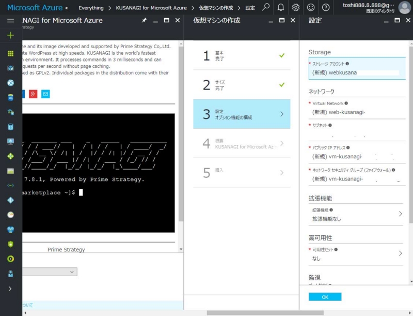The height and width of the screenshot is (316, 413).
Task: Open deployment model dropdown below description
Action: pyautogui.click(x=50, y=272)
